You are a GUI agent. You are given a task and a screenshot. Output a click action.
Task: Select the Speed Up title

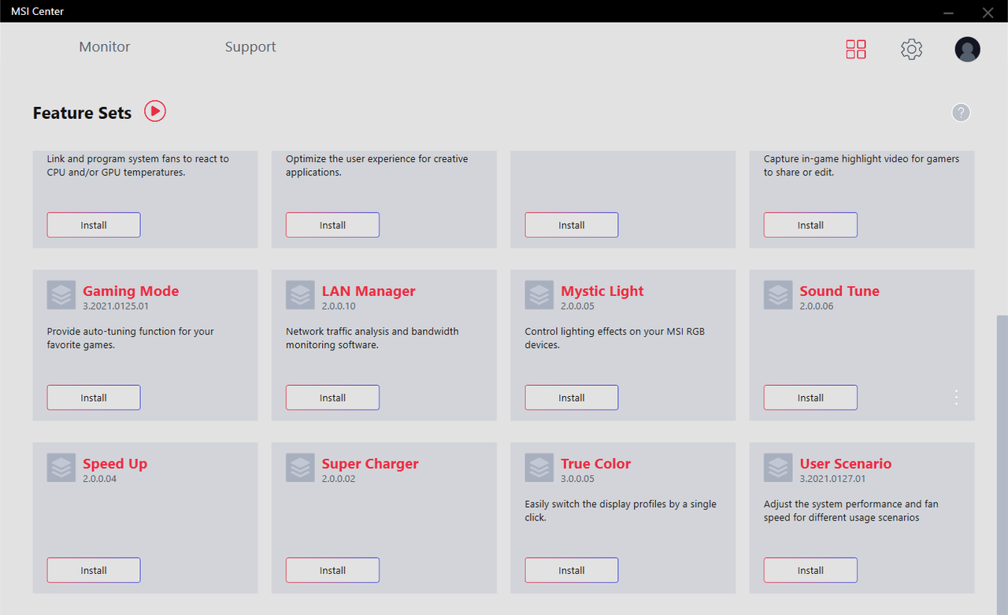pyautogui.click(x=115, y=464)
